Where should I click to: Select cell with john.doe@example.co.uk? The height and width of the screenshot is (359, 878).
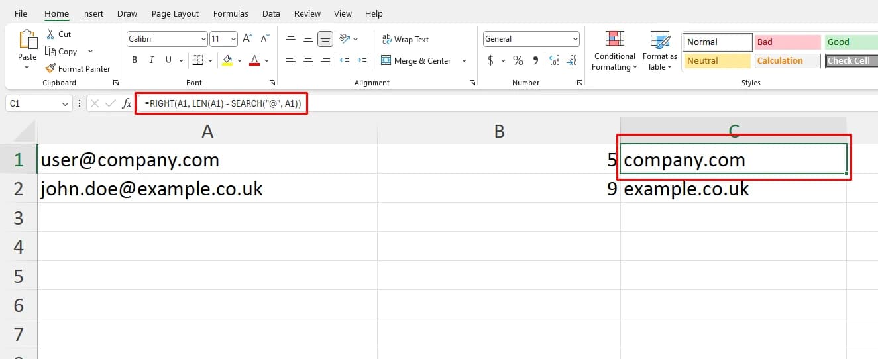tap(207, 189)
